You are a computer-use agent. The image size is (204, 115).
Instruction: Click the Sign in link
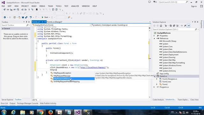pos(194,6)
